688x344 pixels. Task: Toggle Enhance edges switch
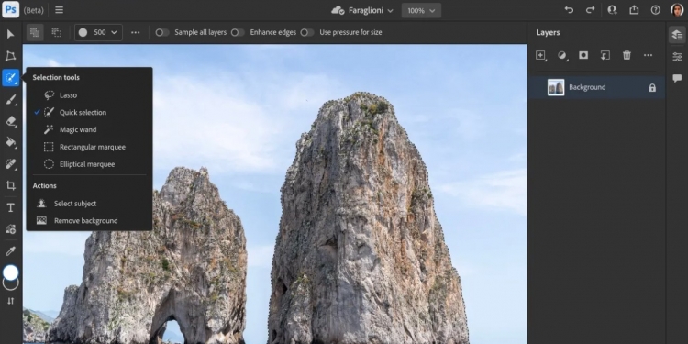[238, 32]
